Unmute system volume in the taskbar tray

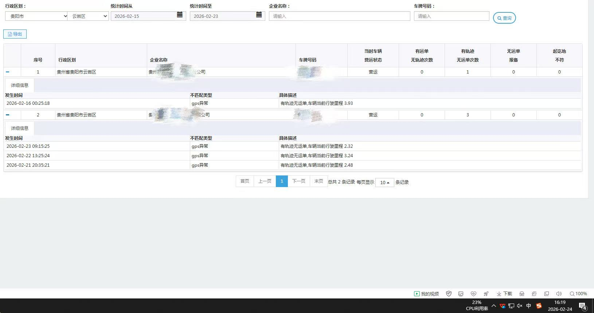[520, 306]
